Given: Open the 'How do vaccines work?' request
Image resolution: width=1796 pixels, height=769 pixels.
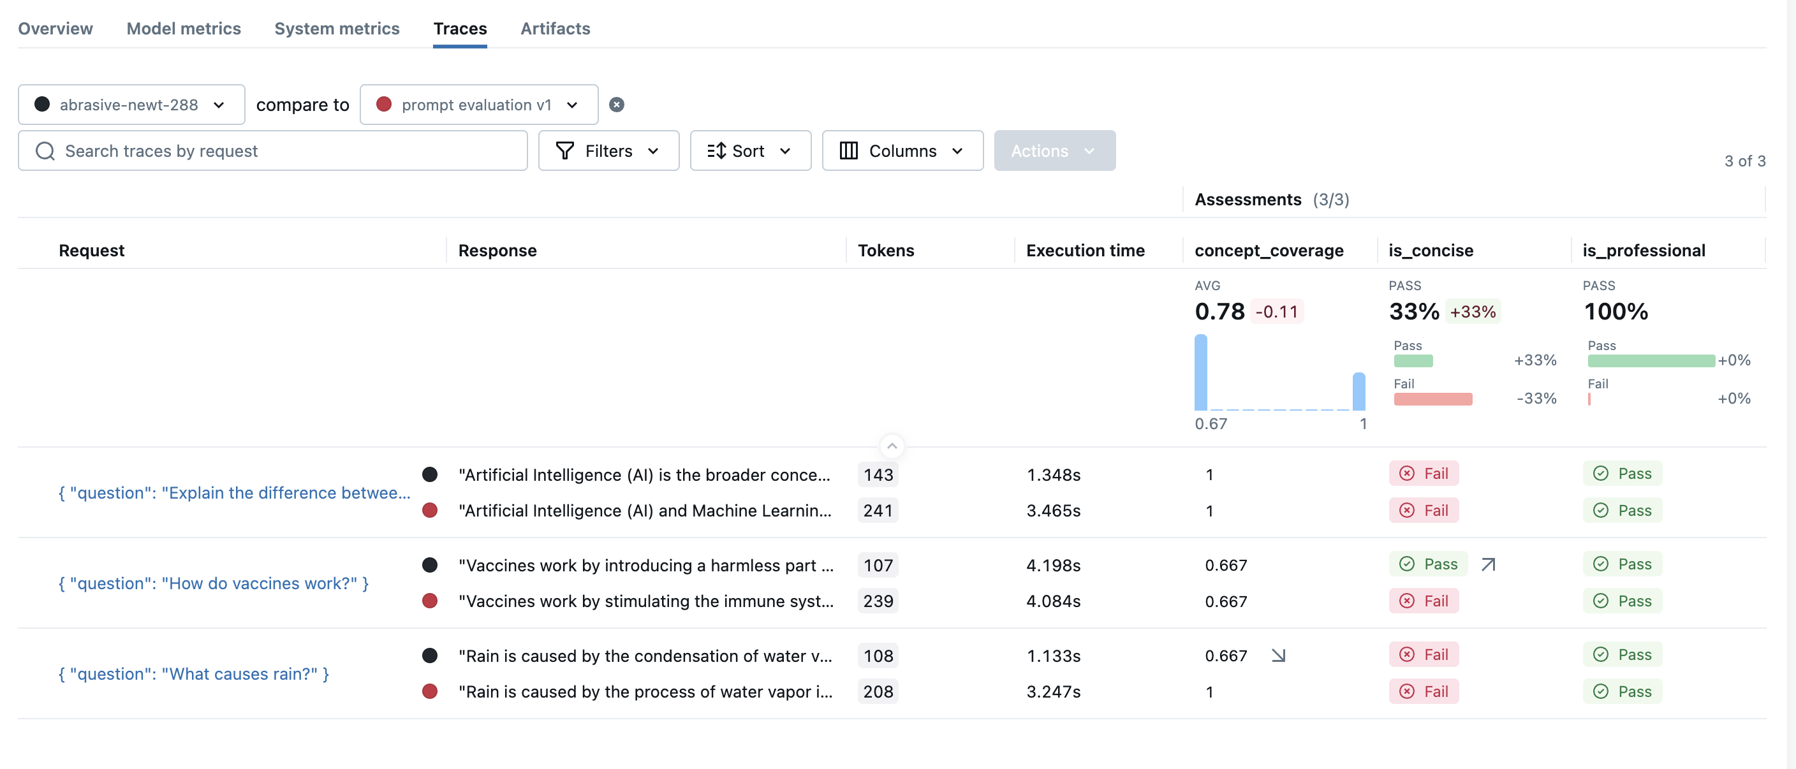Looking at the screenshot, I should coord(214,583).
